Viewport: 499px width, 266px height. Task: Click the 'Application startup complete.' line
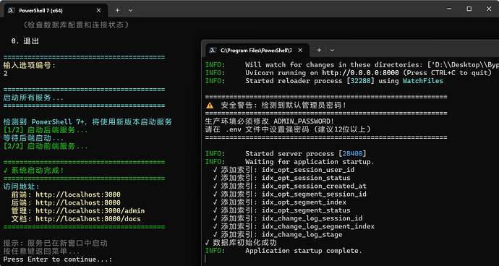point(283,251)
